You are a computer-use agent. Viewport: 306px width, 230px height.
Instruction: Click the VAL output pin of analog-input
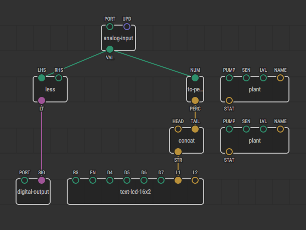(x=110, y=49)
